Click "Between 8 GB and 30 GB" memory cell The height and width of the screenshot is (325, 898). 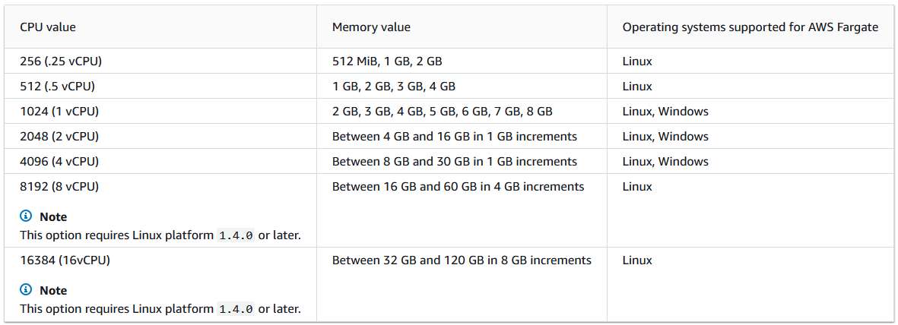(455, 162)
